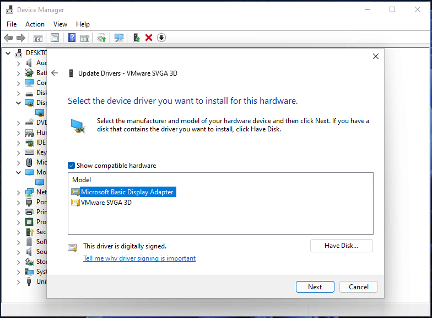Select the Computer category tree icon
432x318 pixels.
tap(29, 83)
